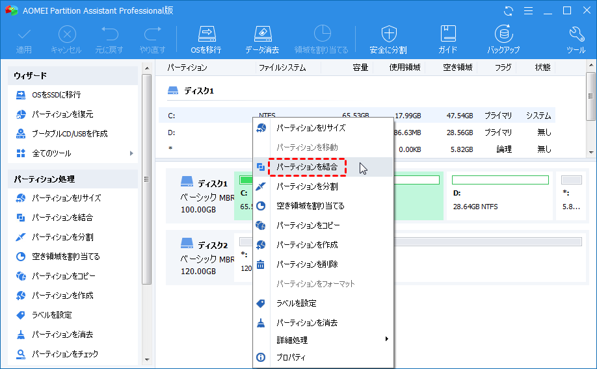Click sidebar パーティションを消去 icon
The height and width of the screenshot is (369, 597).
(21, 335)
